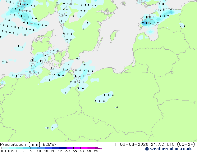
Task: Click the legend label '40'
Action: (x=82, y=151)
